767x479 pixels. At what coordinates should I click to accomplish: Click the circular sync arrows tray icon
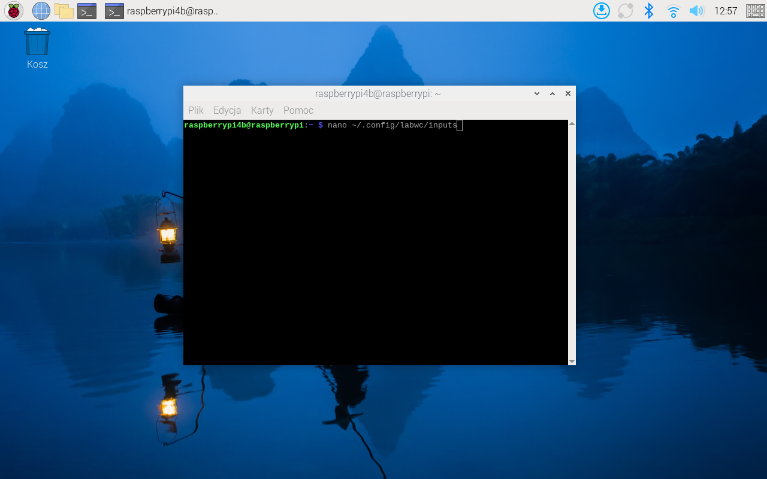625,11
